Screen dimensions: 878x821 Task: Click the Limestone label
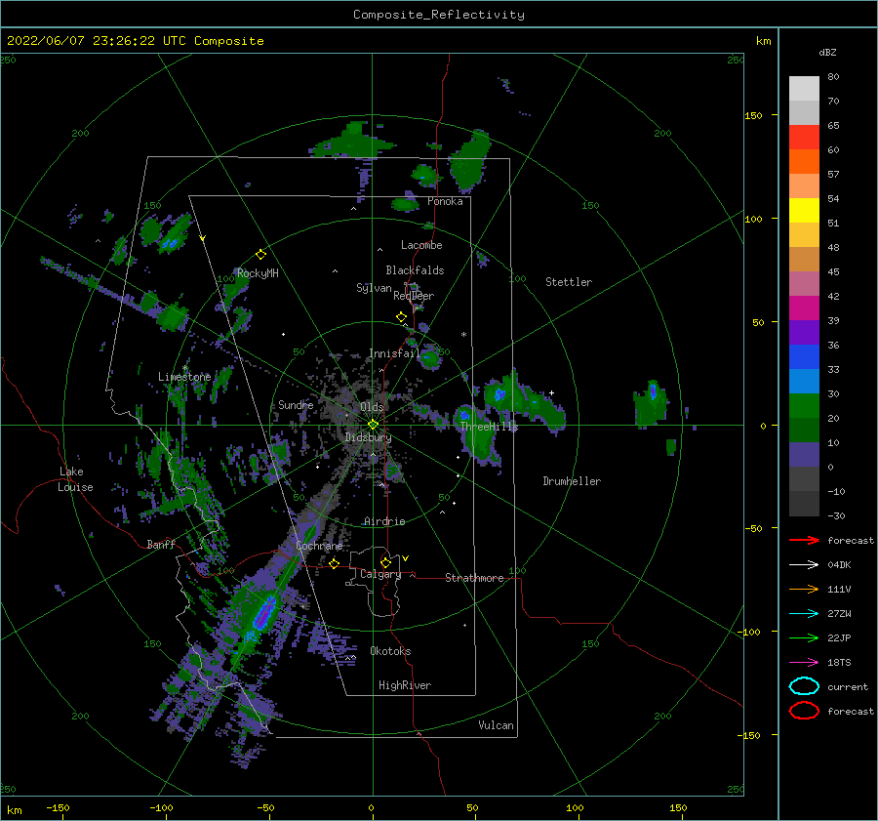click(184, 377)
